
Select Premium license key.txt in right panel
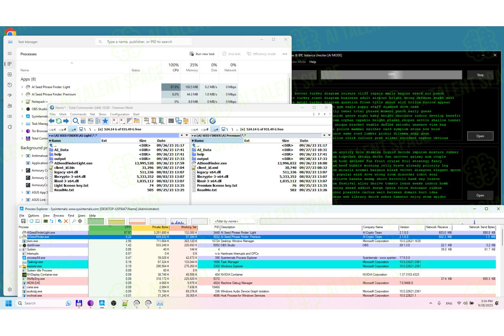pyautogui.click(x=217, y=185)
